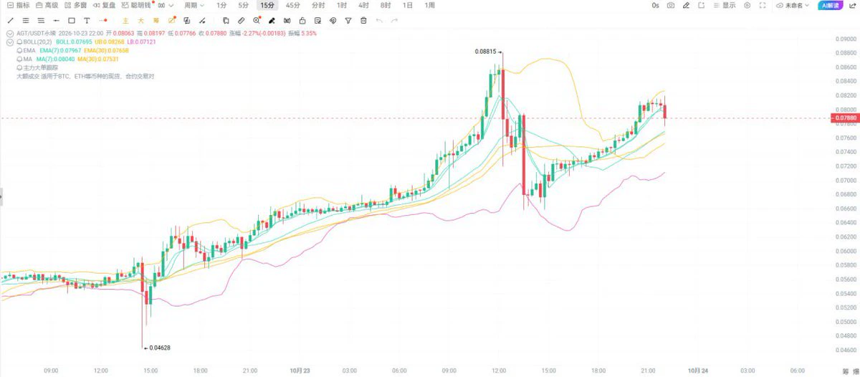
Task: Click the 0.04628 low price label
Action: (159, 348)
